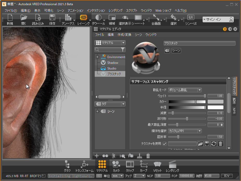Click the シーン button beside material preview

[176, 51]
